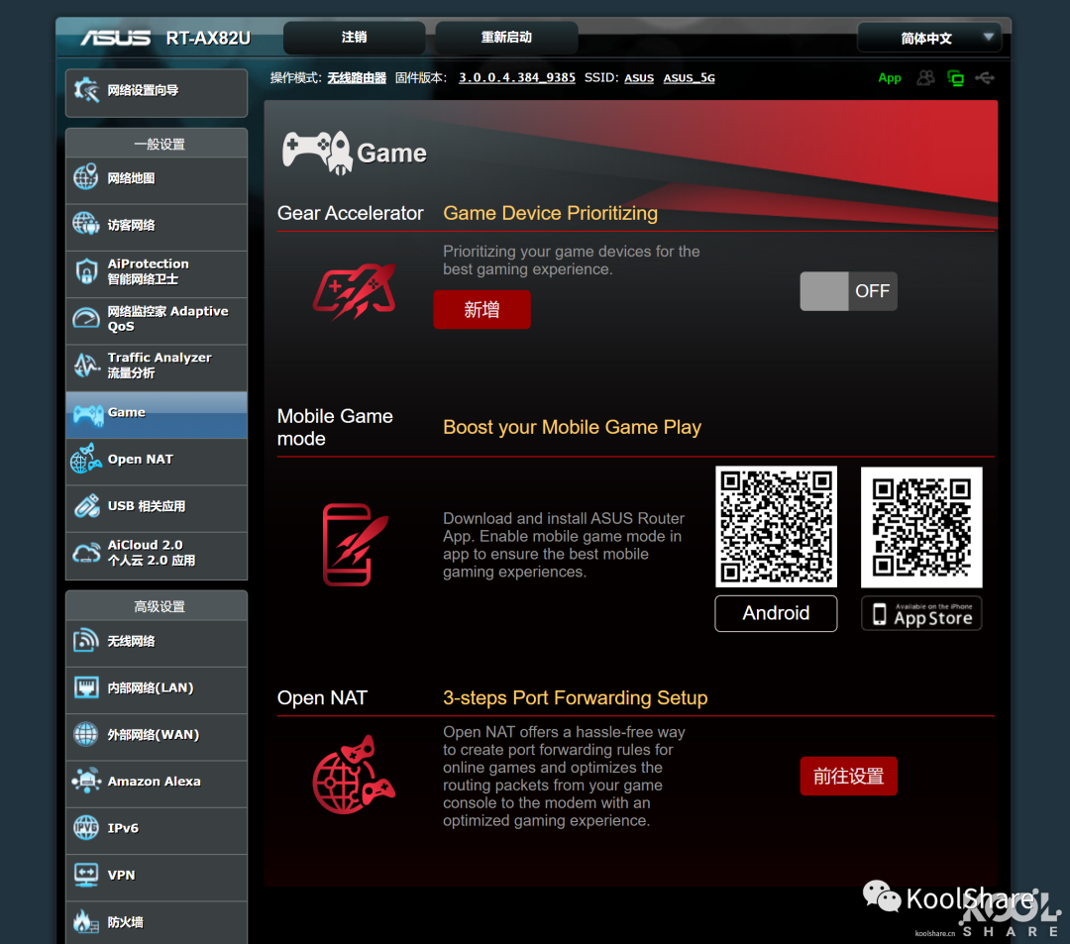Click the Game controller sidebar icon
The image size is (1070, 944).
(88, 414)
